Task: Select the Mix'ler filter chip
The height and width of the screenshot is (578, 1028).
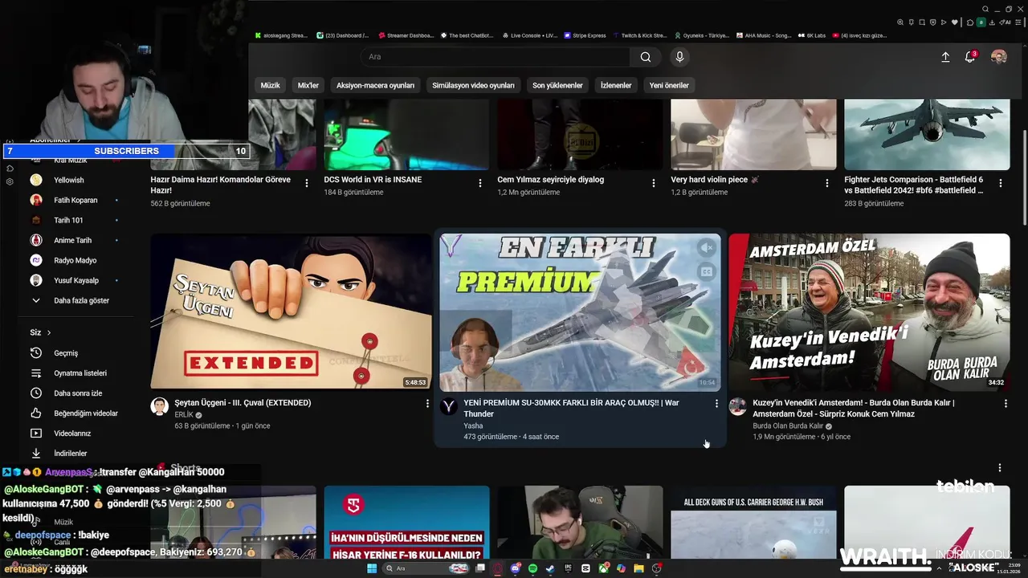Action: 308,85
